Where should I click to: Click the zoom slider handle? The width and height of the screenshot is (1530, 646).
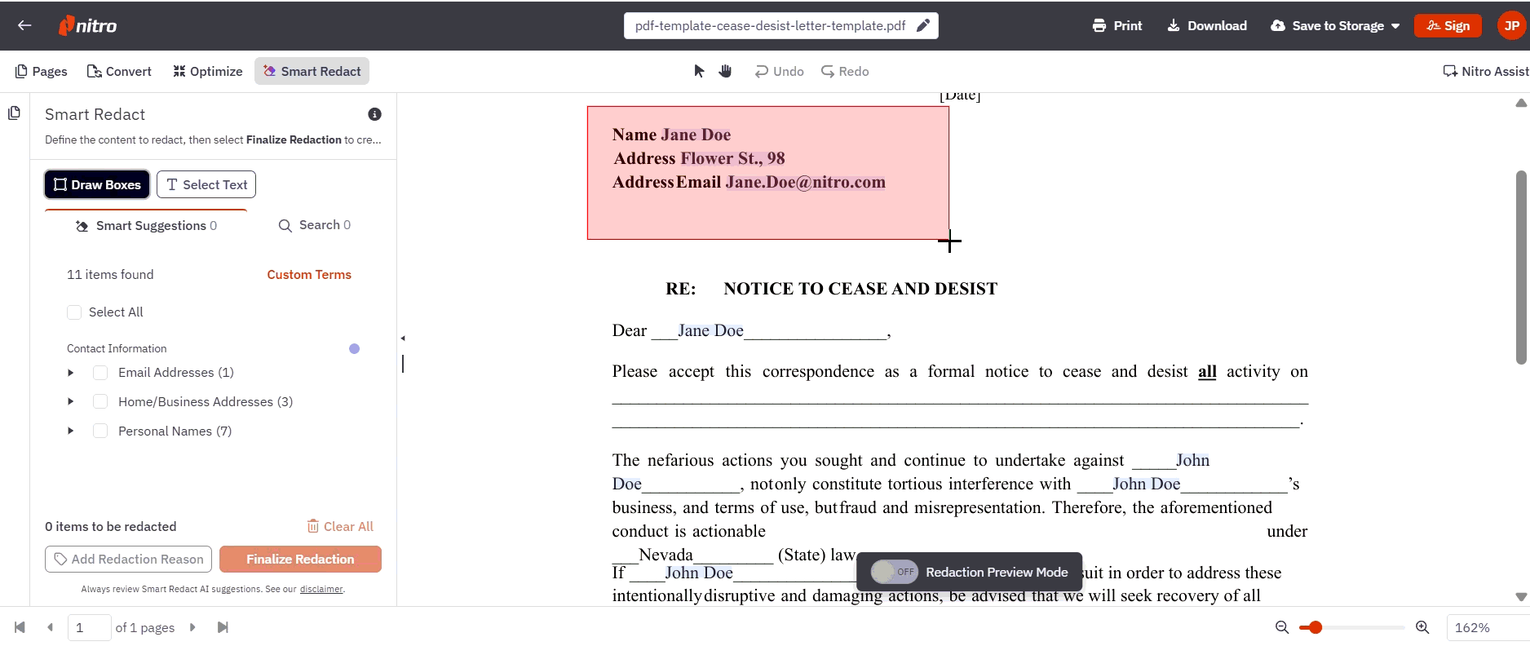tap(1315, 627)
